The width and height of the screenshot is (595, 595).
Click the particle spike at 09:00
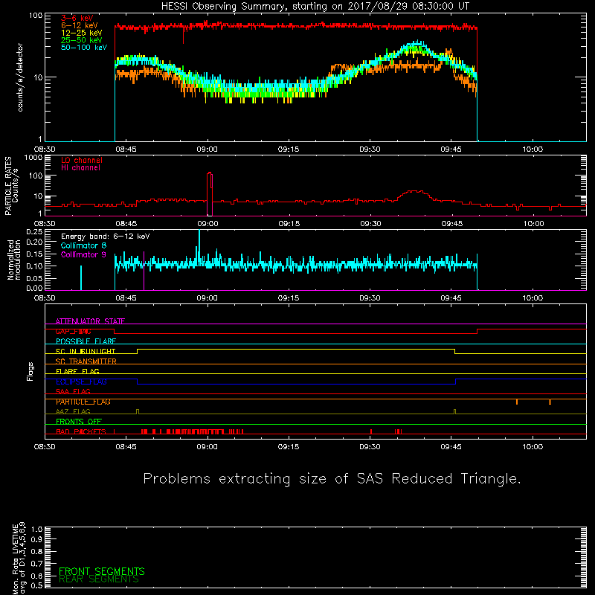(210, 193)
